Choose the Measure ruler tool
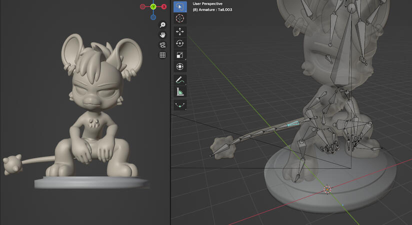 coord(180,91)
